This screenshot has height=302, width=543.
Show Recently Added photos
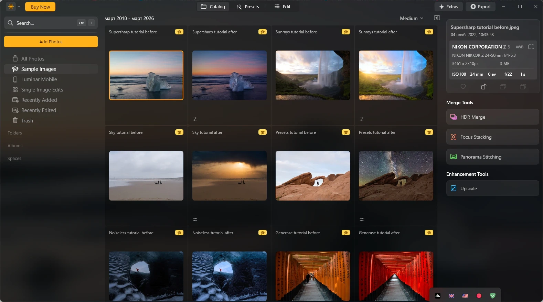click(51, 100)
